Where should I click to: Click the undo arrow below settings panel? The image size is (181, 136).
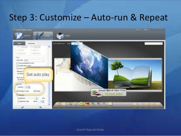click(x=41, y=107)
